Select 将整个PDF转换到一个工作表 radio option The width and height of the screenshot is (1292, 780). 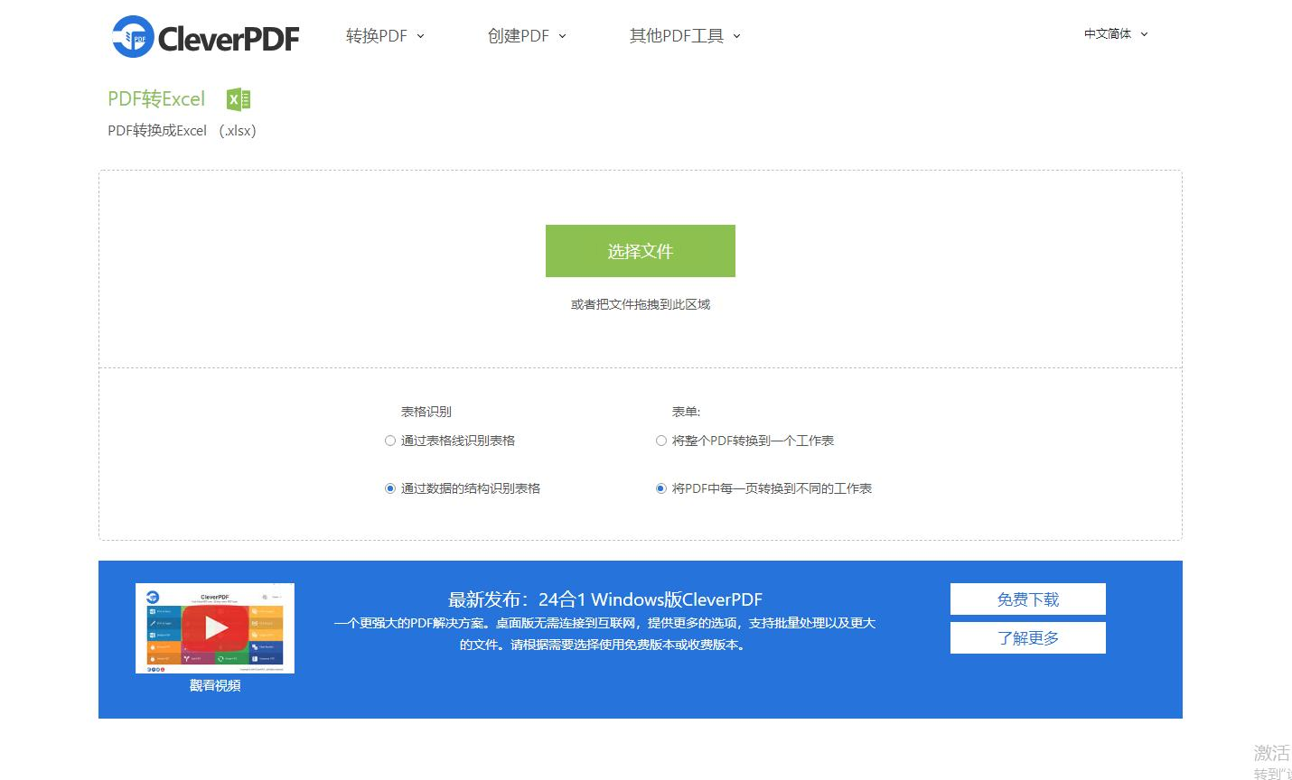pyautogui.click(x=661, y=441)
